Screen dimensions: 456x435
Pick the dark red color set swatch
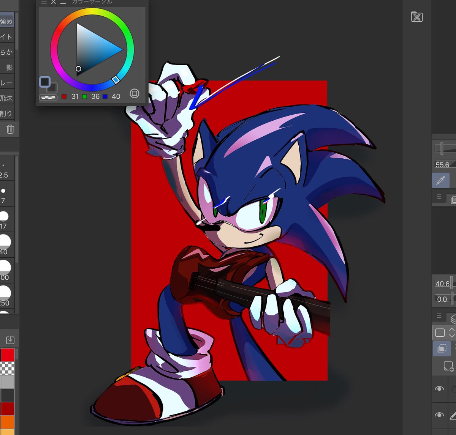7,408
